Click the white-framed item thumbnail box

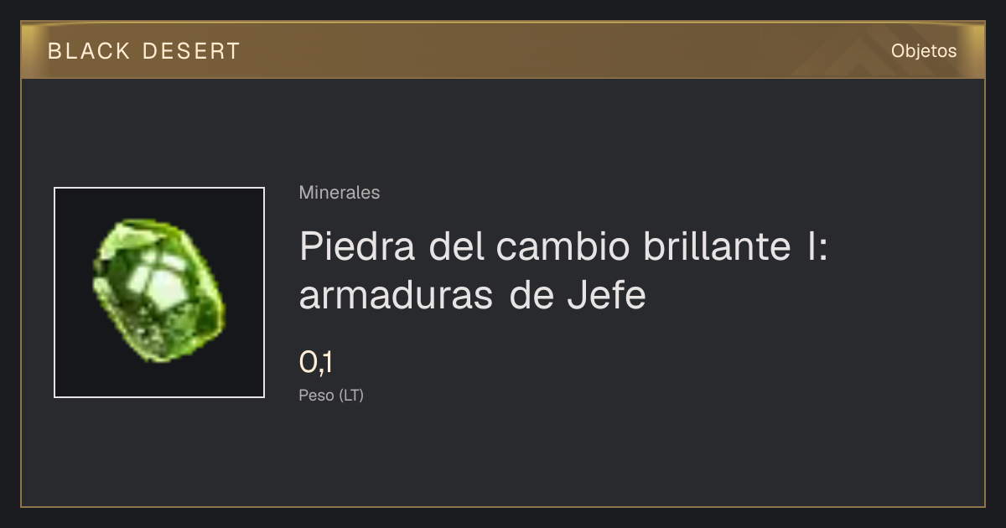[159, 292]
